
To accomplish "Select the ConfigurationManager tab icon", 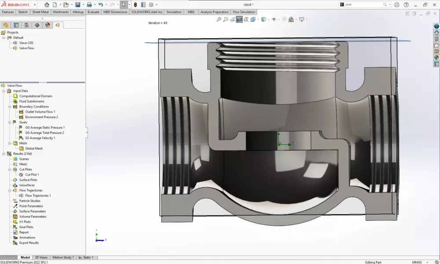I will 27,25.
